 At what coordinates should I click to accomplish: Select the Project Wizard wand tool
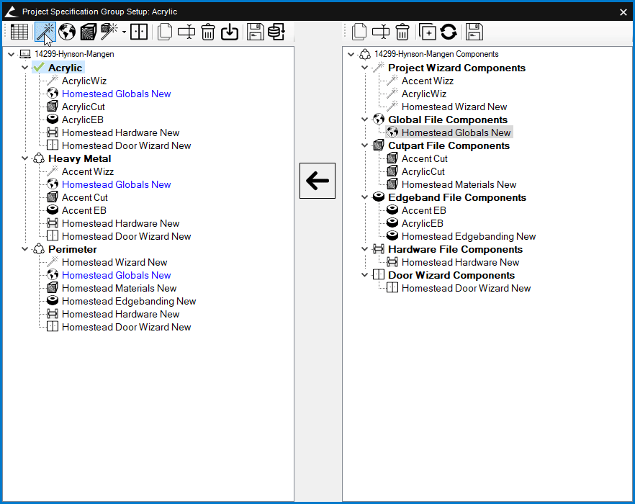(x=45, y=32)
